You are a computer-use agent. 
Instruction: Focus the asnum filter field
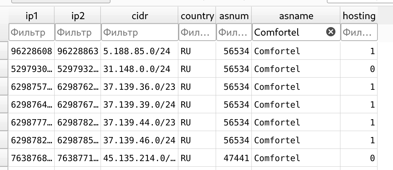pyautogui.click(x=234, y=32)
